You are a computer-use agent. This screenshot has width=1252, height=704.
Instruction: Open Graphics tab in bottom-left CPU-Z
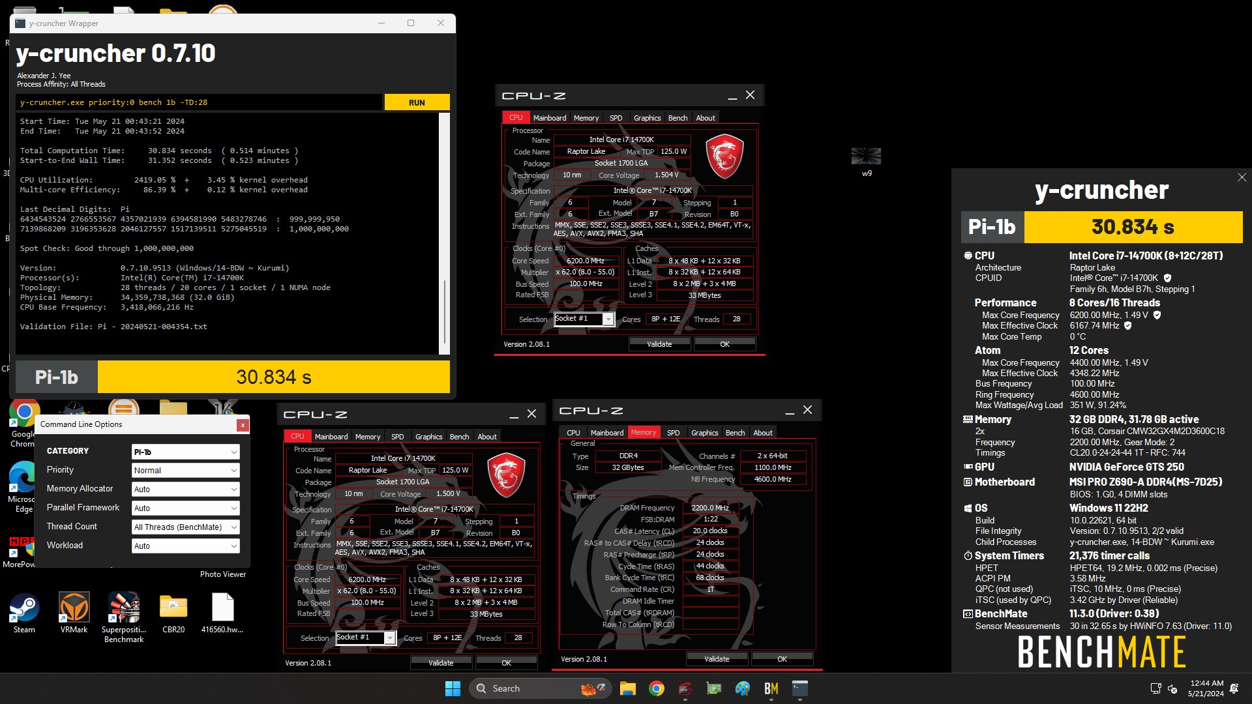coord(429,437)
